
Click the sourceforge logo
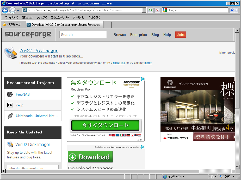[x=28, y=34]
